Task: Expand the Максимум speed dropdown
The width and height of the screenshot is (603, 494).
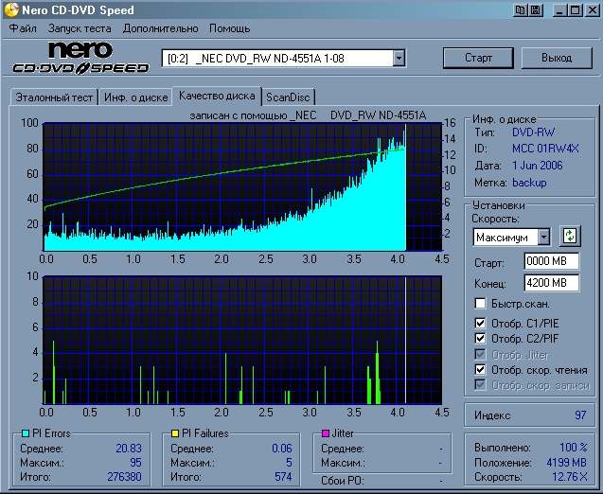Action: point(543,237)
